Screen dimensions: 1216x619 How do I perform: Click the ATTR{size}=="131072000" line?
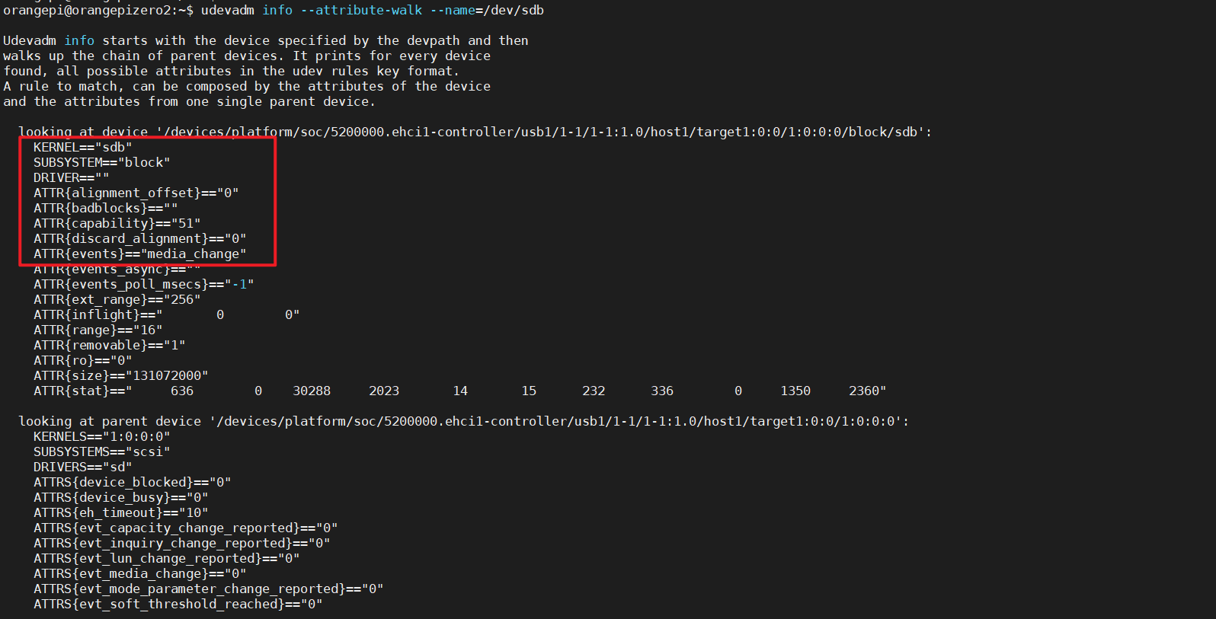120,375
